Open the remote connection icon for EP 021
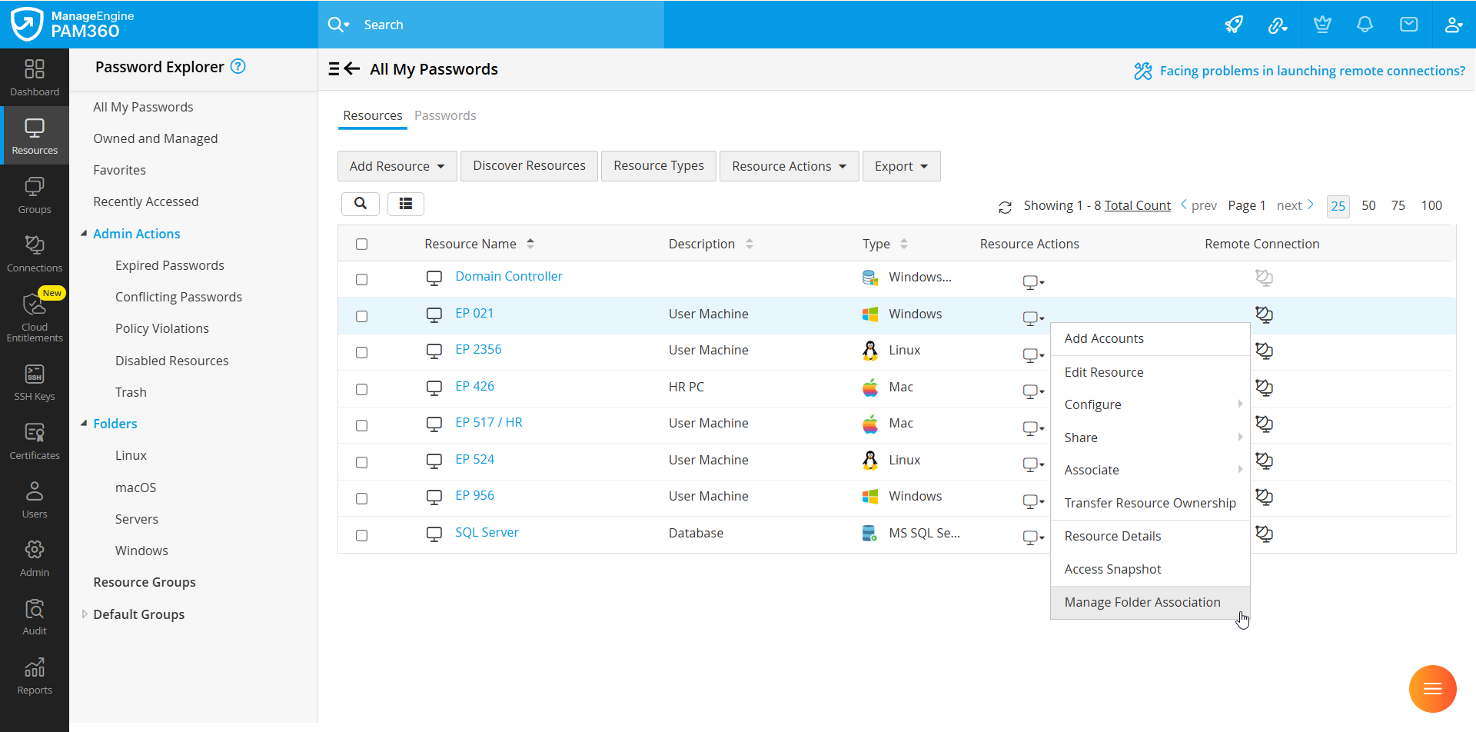 pos(1265,314)
